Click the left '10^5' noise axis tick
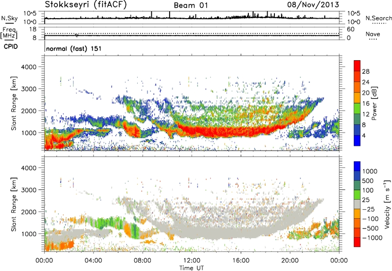 [30, 14]
